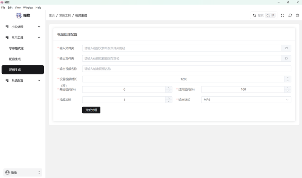302x178 pixels.
Task: Expand the 小说处理 sidebar section
Action: [23, 27]
